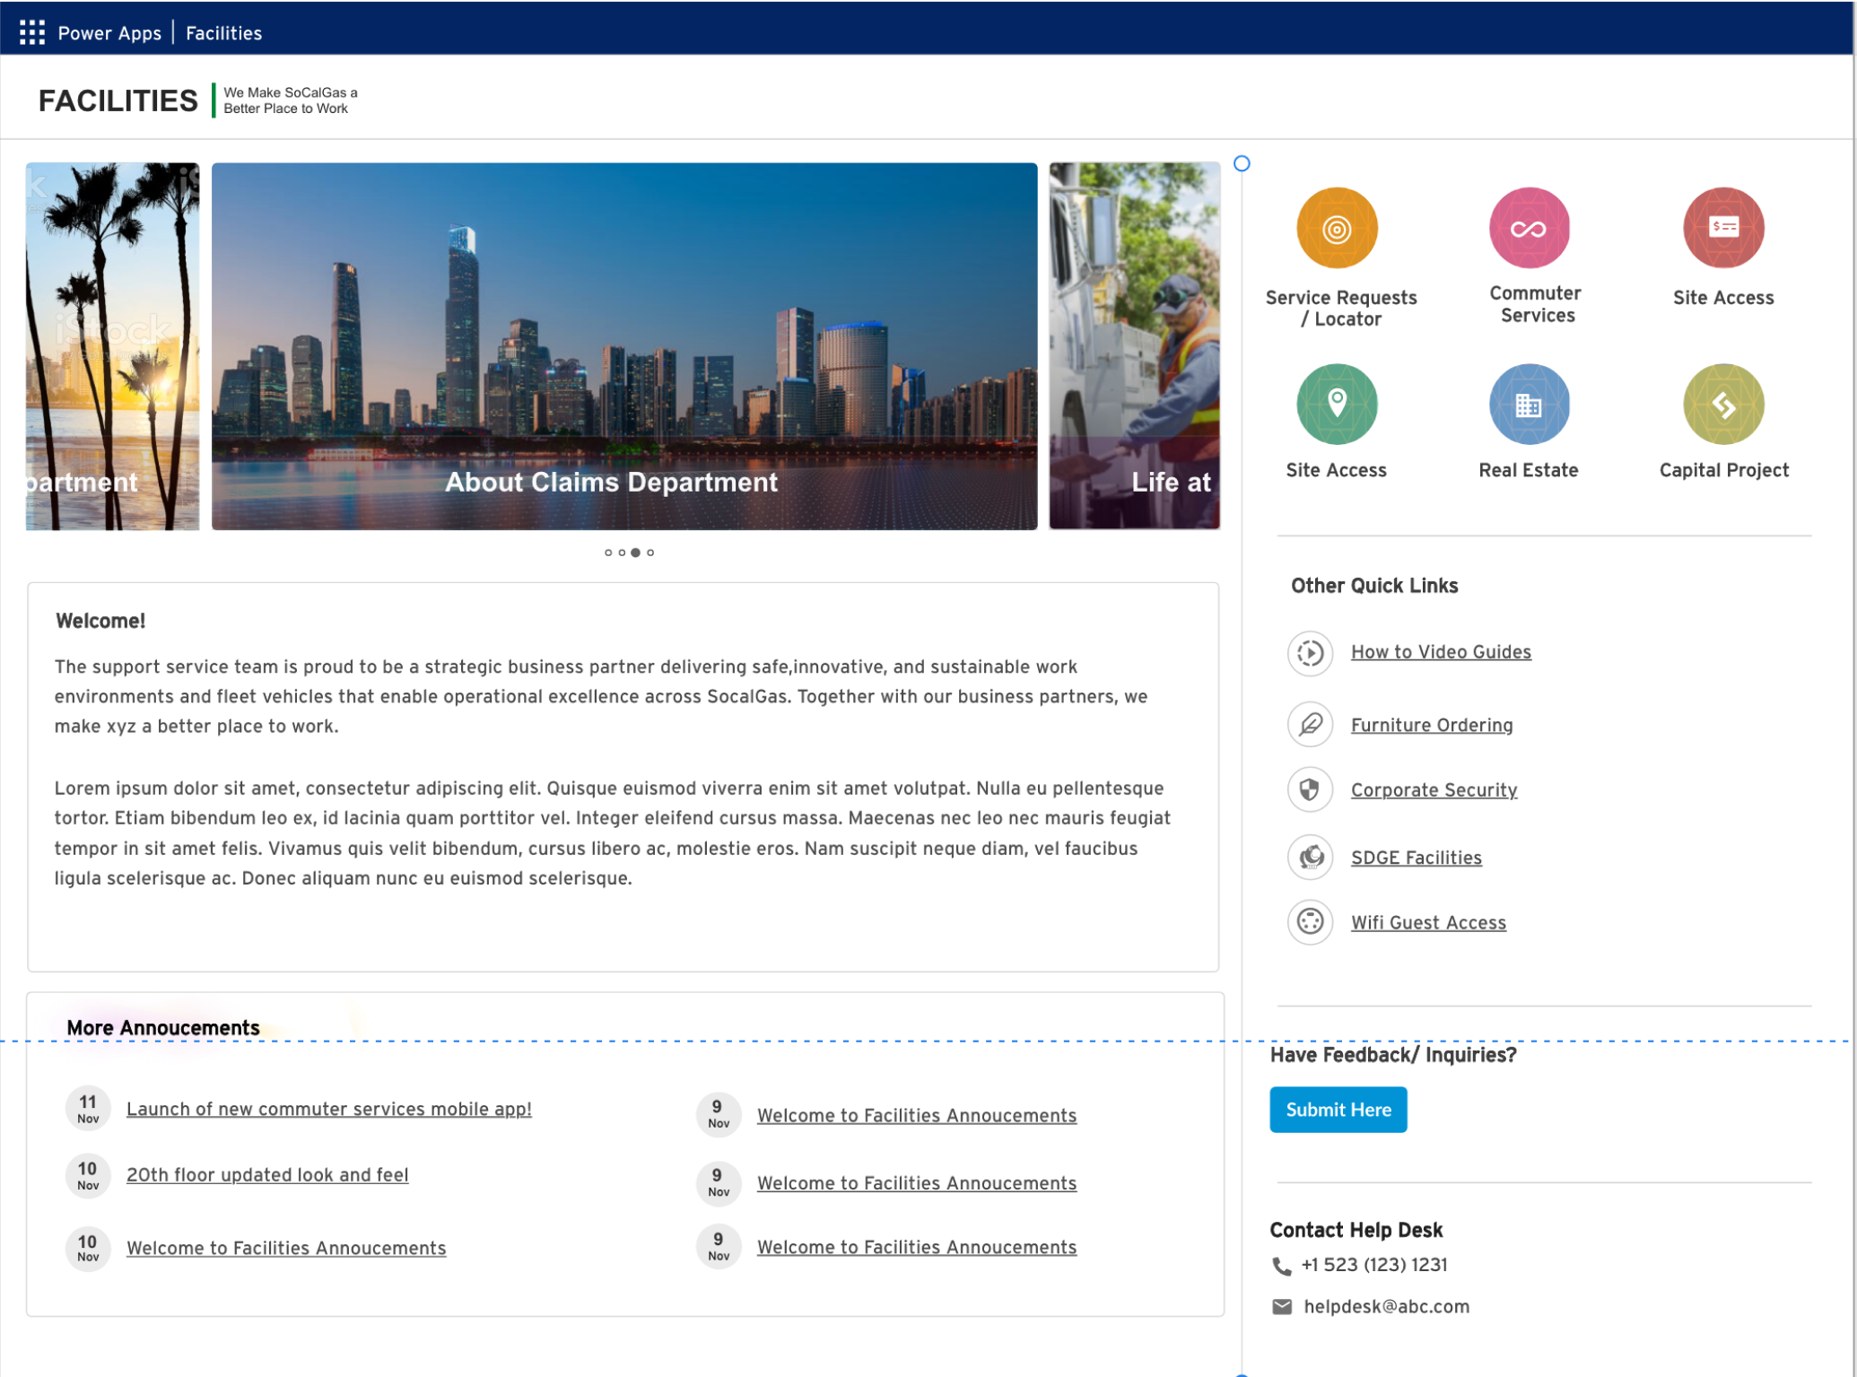
Task: Open the Power Apps waffle launcher
Action: pos(31,32)
